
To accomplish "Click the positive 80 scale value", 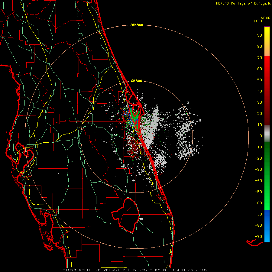I will point(260,46).
